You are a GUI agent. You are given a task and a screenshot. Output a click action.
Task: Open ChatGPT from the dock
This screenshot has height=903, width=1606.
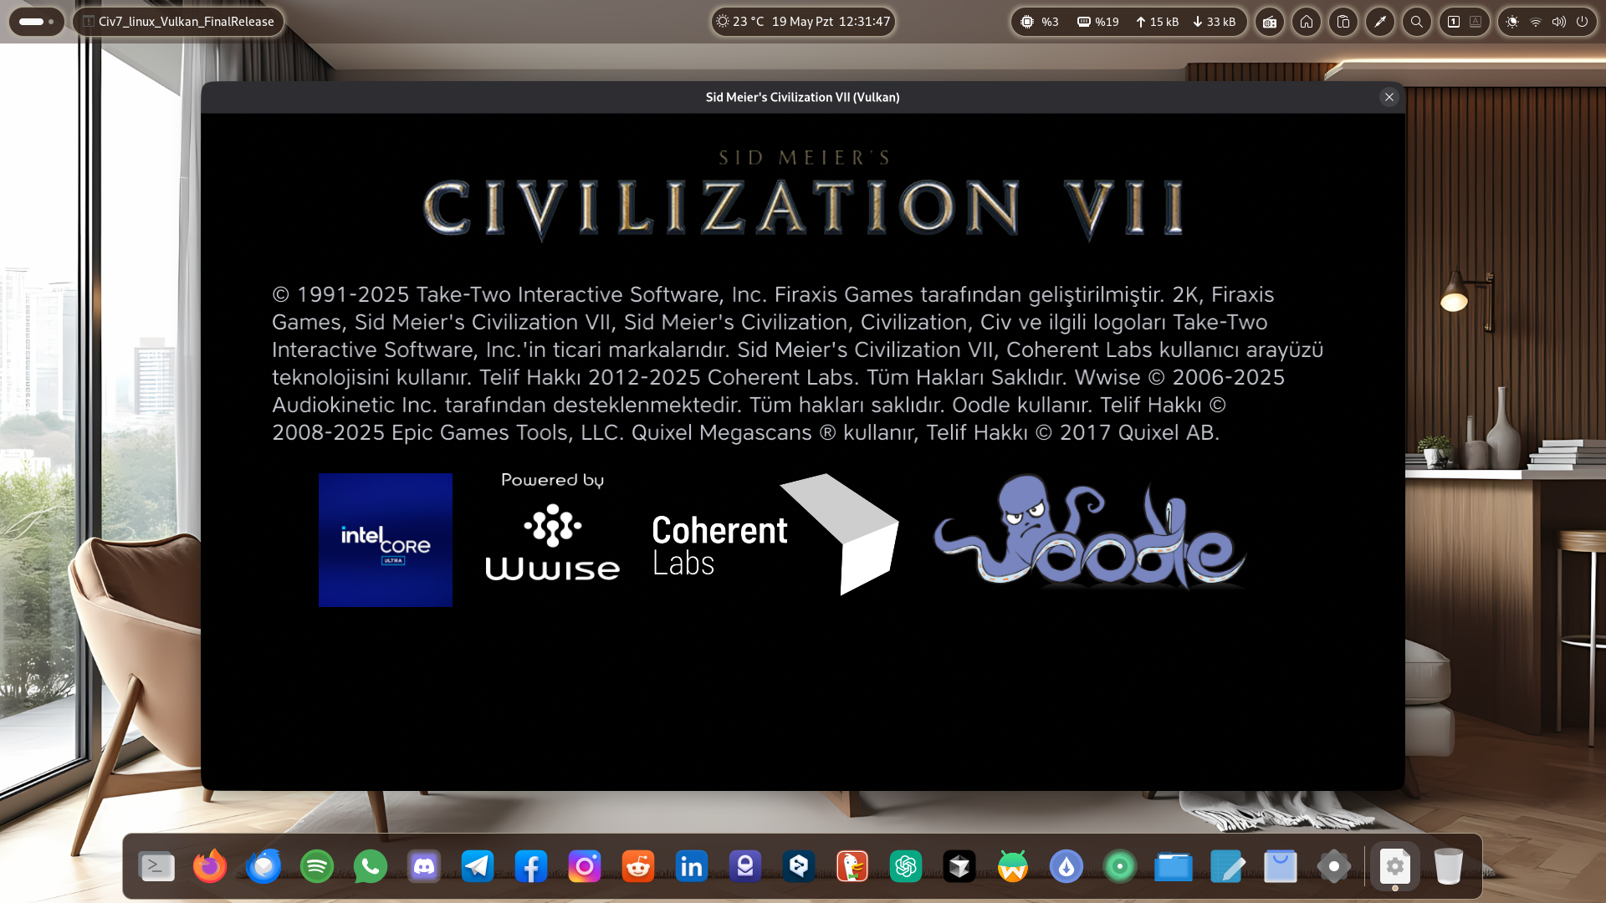pos(906,867)
